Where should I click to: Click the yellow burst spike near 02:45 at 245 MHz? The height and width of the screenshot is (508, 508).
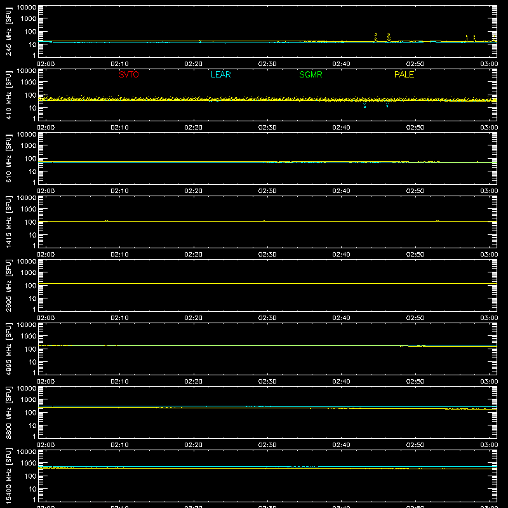pyautogui.click(x=376, y=37)
